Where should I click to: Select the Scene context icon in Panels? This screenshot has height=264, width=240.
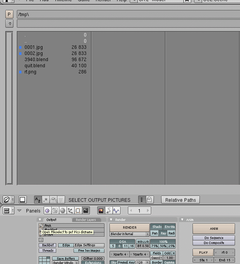point(85,211)
